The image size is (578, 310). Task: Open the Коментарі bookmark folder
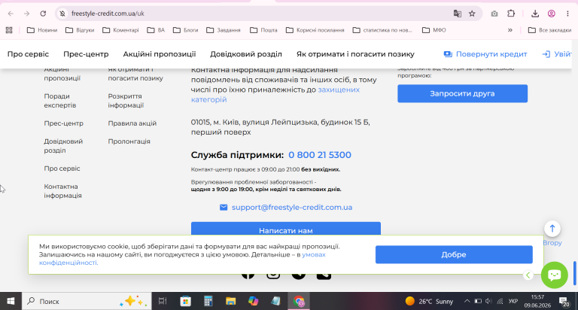pyautogui.click(x=120, y=30)
